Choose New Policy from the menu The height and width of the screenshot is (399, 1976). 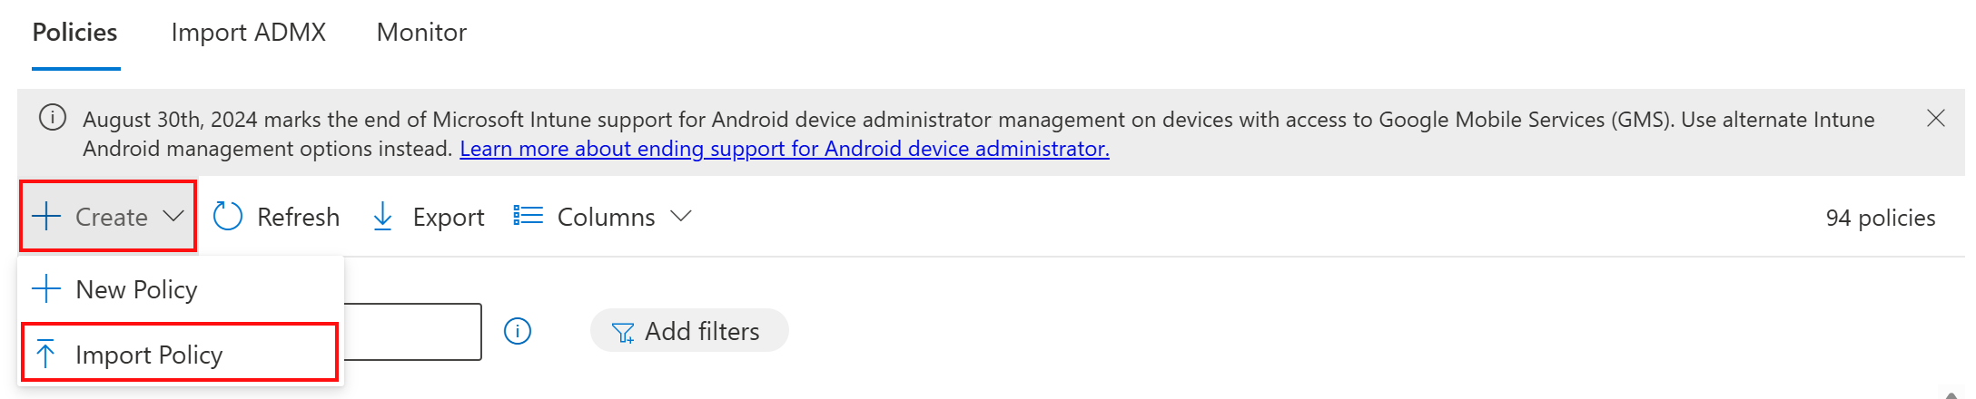[x=136, y=289]
